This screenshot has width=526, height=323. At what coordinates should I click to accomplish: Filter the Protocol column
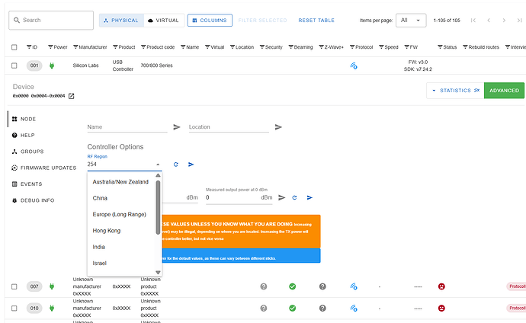(352, 47)
